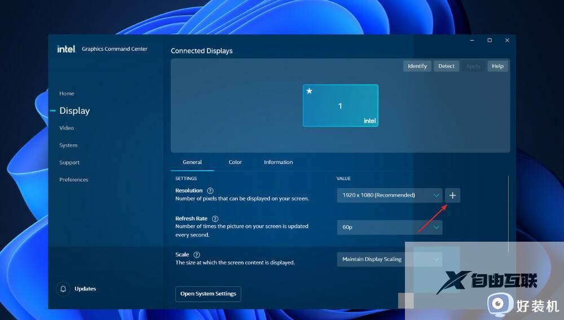The height and width of the screenshot is (320, 564).
Task: Click the star on display 1
Action: click(x=309, y=91)
